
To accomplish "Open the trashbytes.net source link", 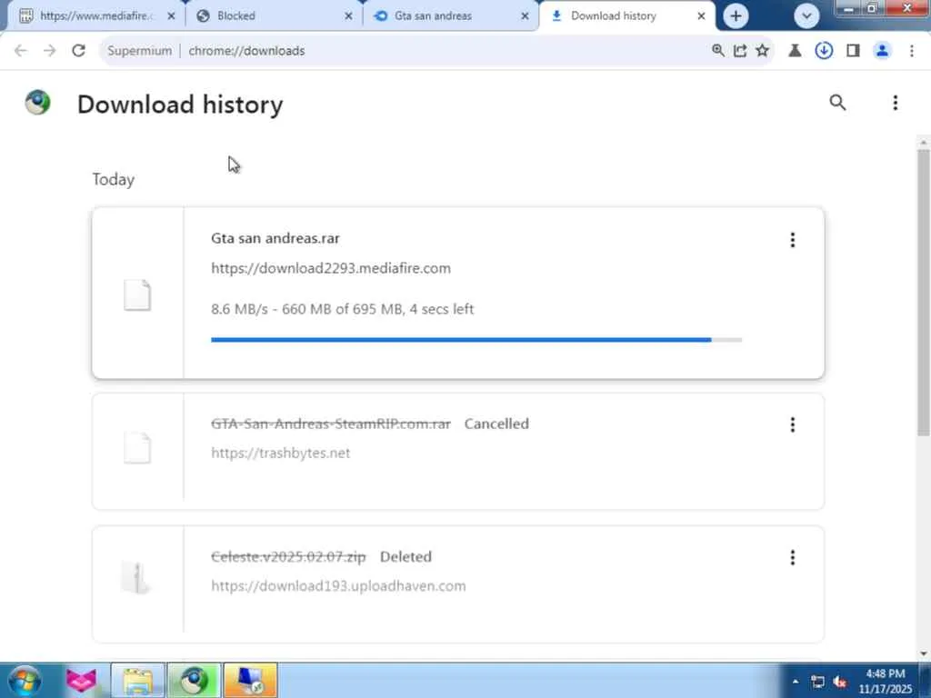I will pos(280,453).
